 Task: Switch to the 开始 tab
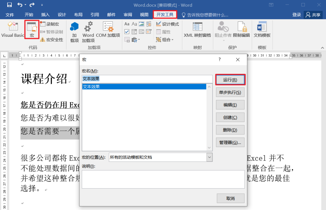pos(29,15)
